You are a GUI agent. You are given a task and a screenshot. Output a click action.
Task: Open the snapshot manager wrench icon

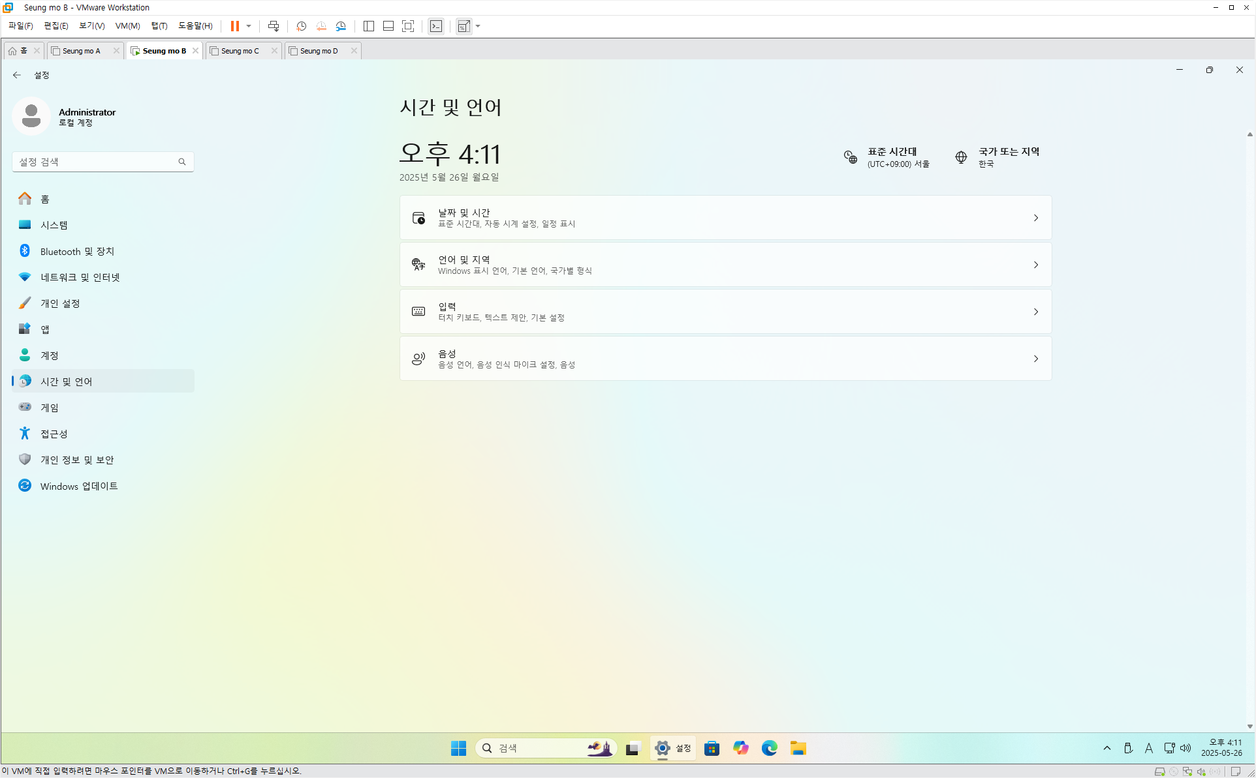(341, 26)
